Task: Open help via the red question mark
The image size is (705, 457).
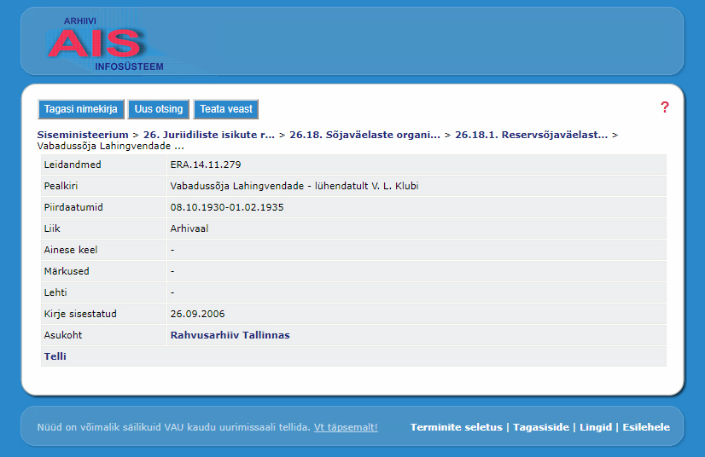Action: 665,107
